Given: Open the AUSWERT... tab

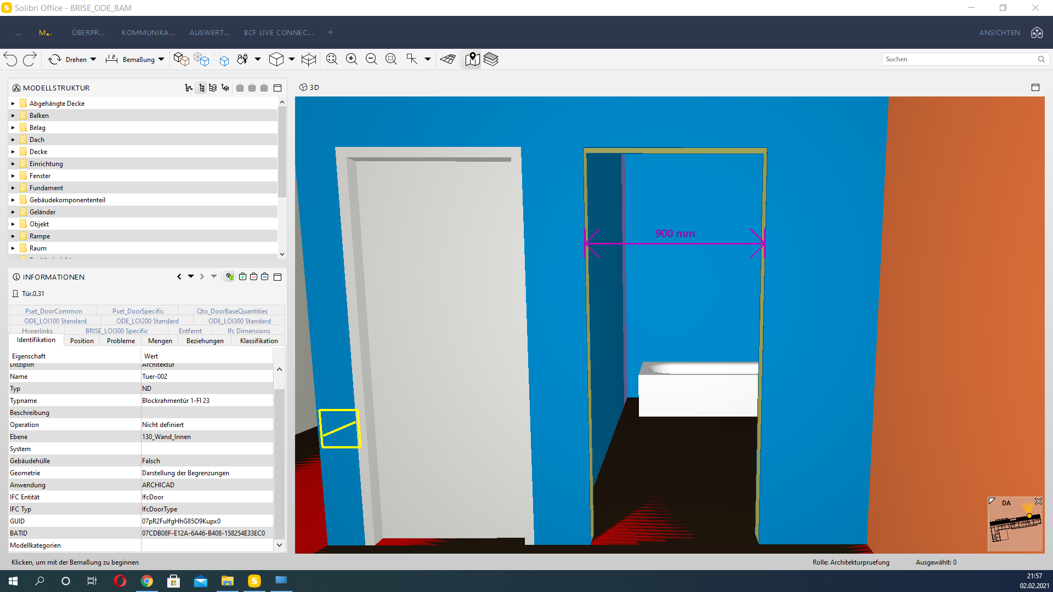Looking at the screenshot, I should [x=210, y=33].
